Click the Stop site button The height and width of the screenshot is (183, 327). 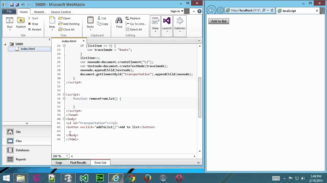coord(33,24)
